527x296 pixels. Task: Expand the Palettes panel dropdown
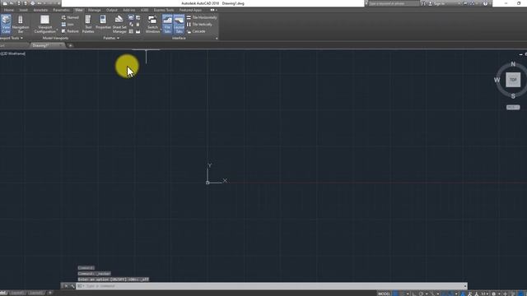(x=111, y=39)
